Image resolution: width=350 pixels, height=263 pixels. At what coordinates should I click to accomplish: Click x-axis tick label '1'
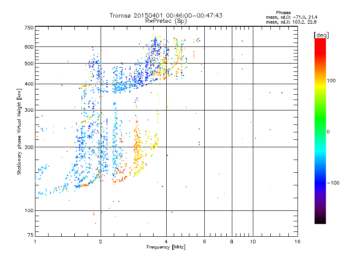tap(35, 242)
